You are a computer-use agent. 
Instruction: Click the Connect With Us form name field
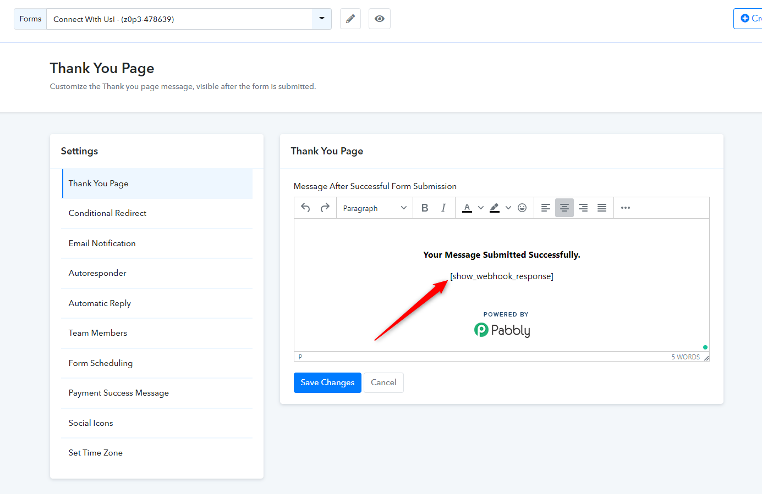pyautogui.click(x=179, y=19)
